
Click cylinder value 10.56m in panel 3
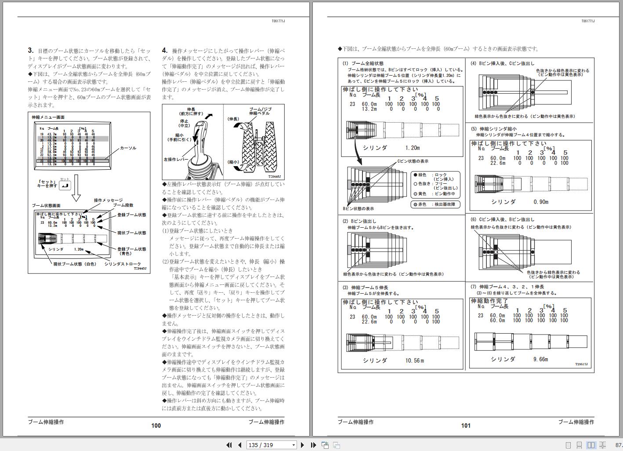pos(414,360)
